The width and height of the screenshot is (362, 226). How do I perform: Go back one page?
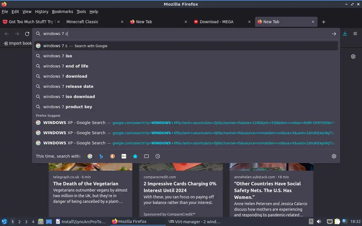[7, 34]
